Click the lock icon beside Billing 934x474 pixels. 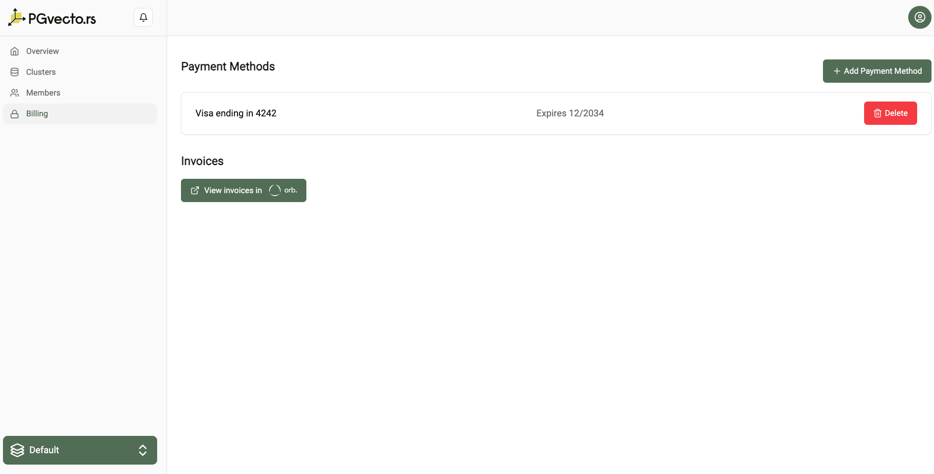[15, 114]
